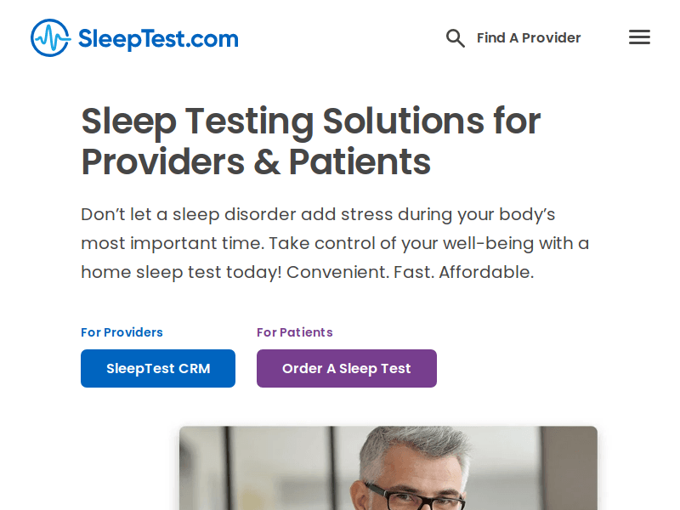Open the three-line menu in the header
This screenshot has height=510, width=680.
click(639, 37)
